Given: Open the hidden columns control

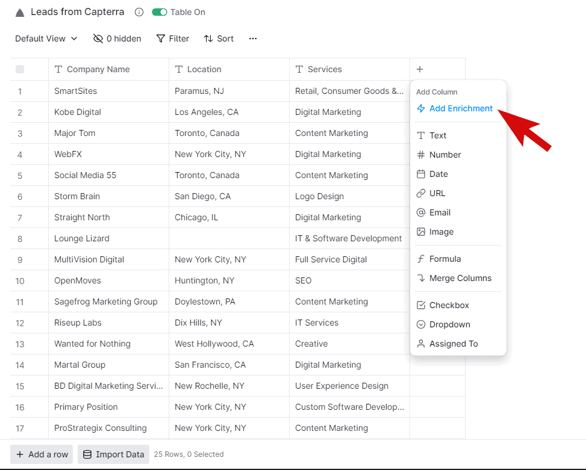Looking at the screenshot, I should point(117,39).
